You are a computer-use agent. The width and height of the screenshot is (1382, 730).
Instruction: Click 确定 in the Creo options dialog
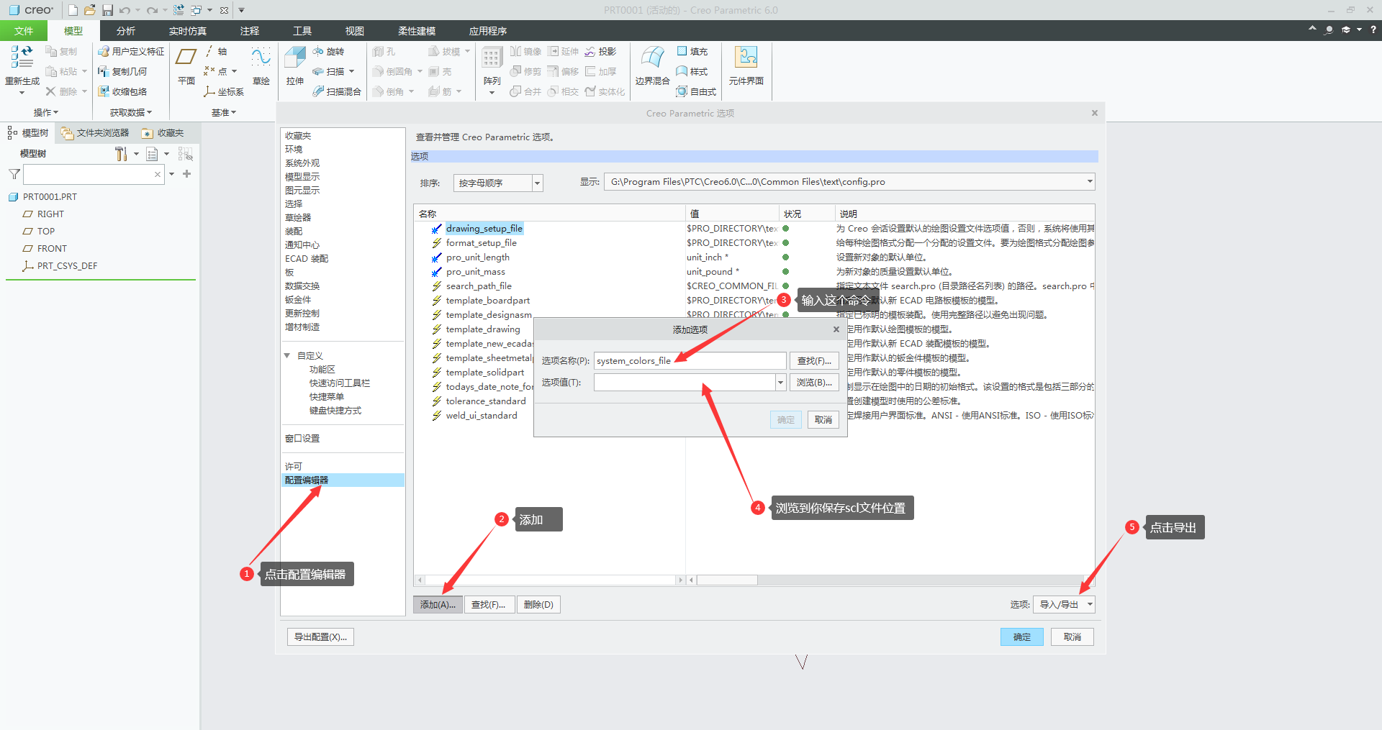click(1022, 637)
